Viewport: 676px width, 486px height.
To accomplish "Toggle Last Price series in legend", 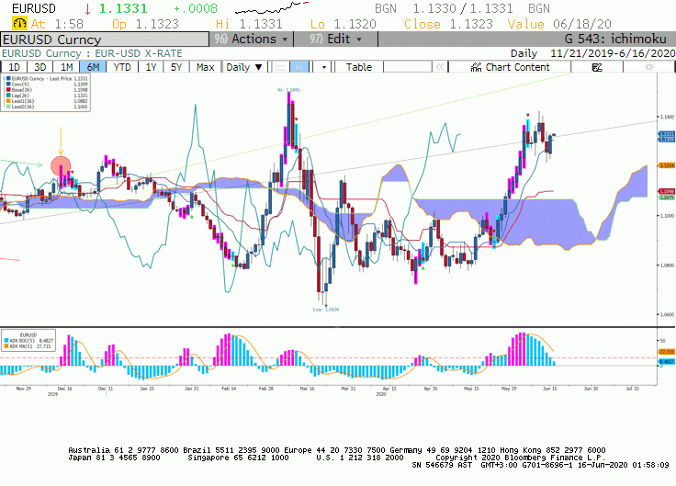I will pyautogui.click(x=46, y=78).
